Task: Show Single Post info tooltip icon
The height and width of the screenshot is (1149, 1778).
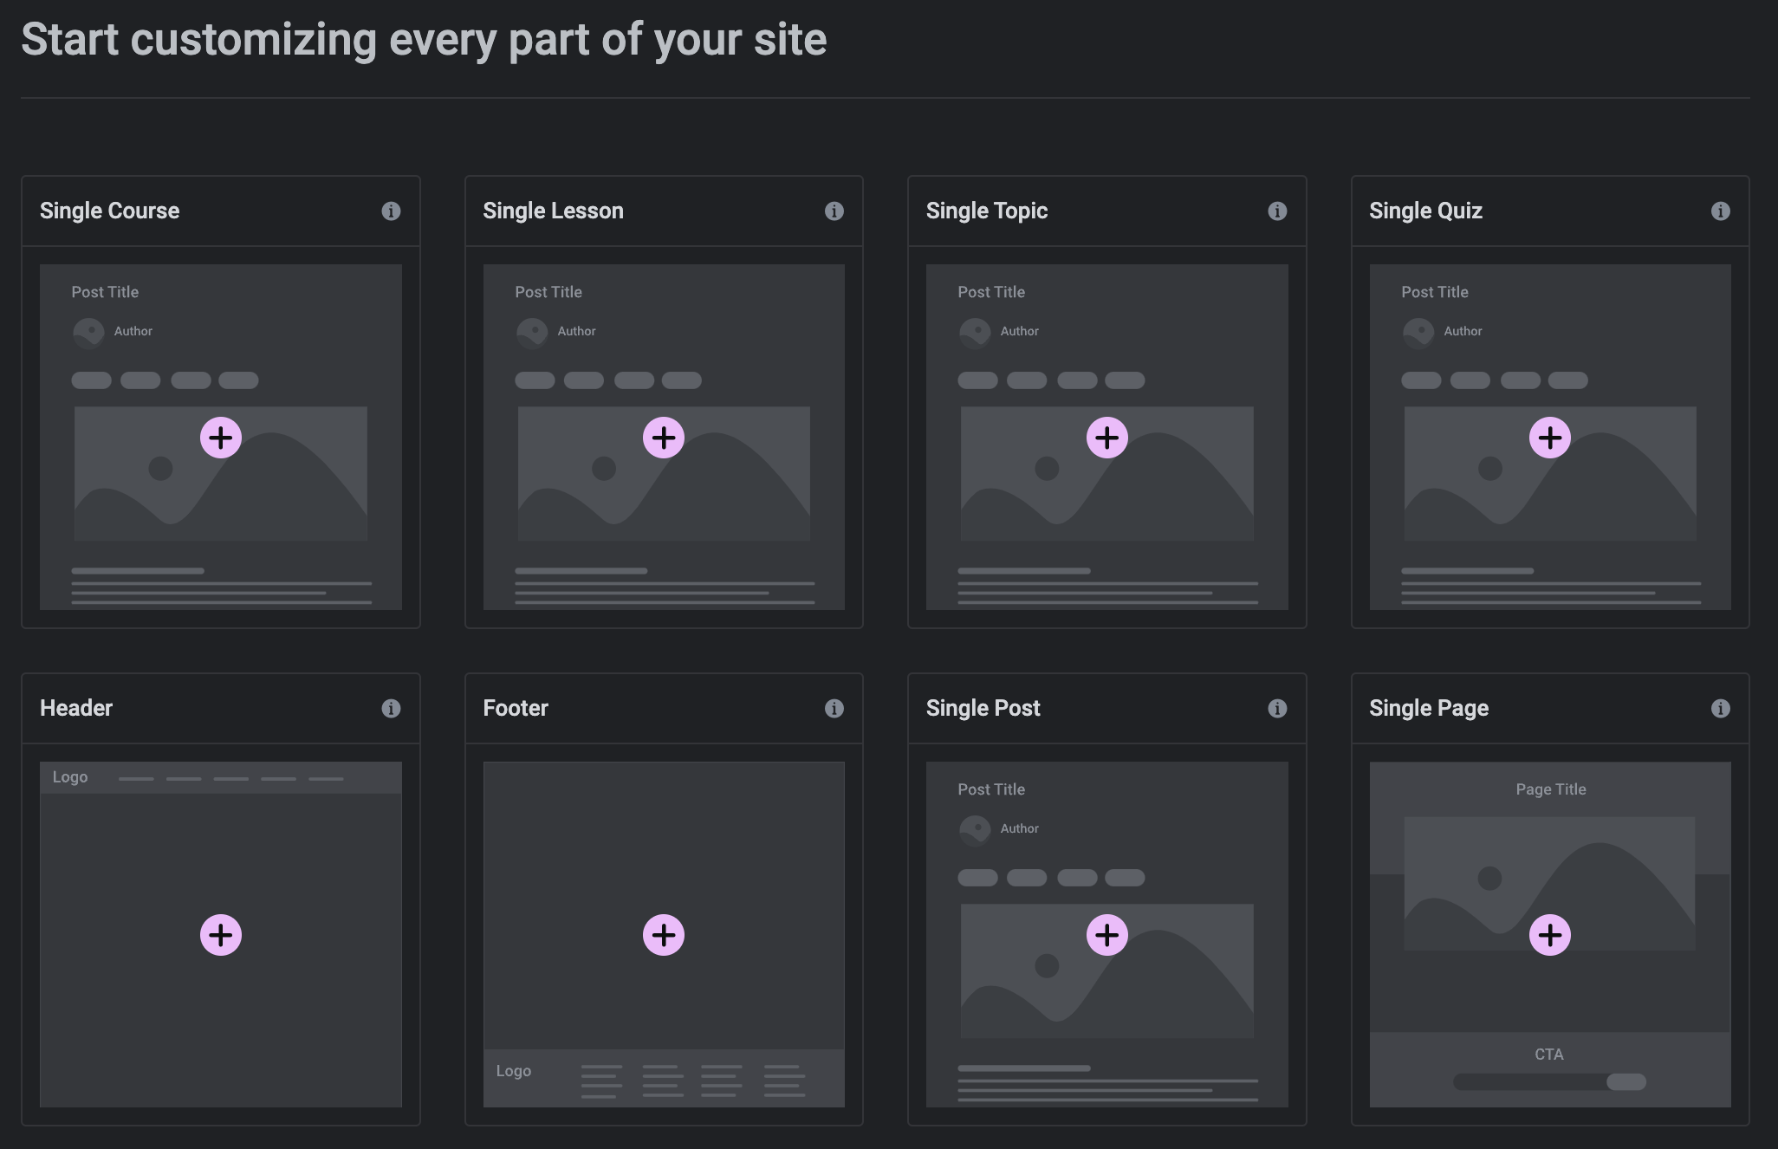Action: pyautogui.click(x=1277, y=709)
